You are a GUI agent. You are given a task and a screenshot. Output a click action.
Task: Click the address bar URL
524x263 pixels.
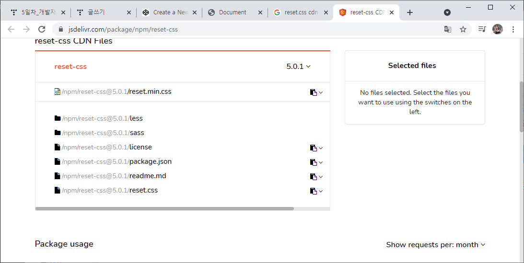[x=123, y=29]
